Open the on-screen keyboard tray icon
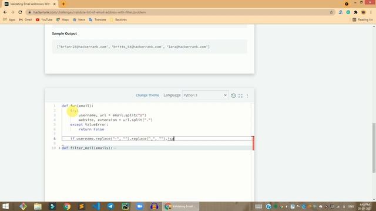The image size is (376, 211). tap(258, 206)
